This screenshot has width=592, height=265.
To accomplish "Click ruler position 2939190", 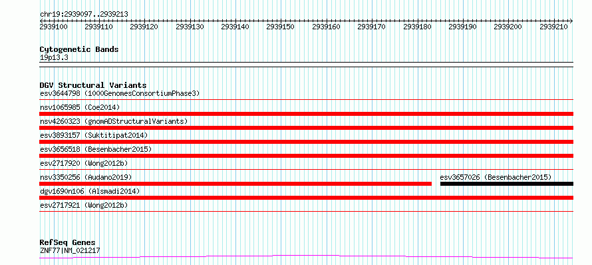I will tap(462, 27).
